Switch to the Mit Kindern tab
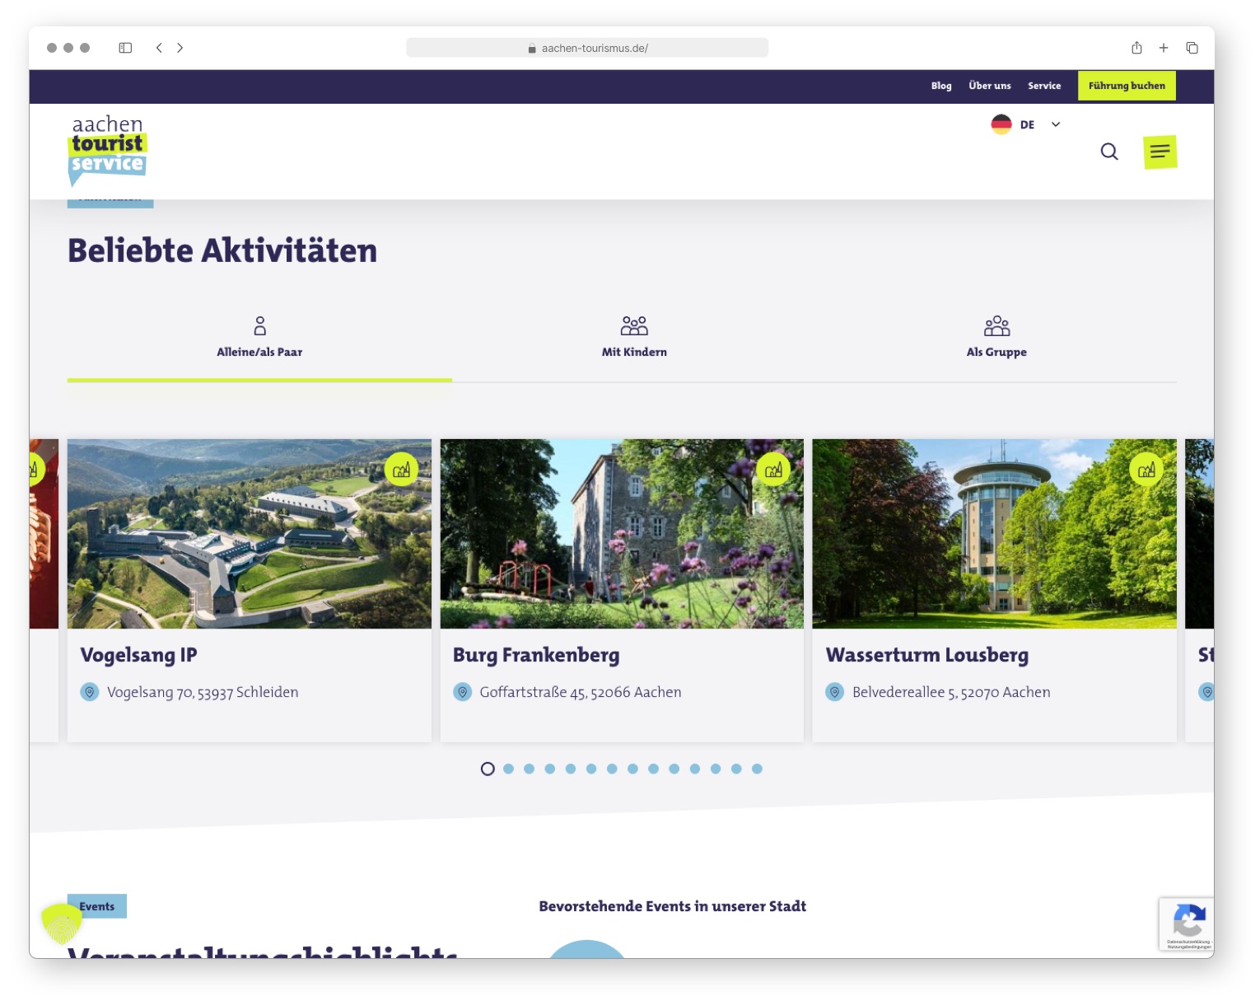 tap(634, 338)
